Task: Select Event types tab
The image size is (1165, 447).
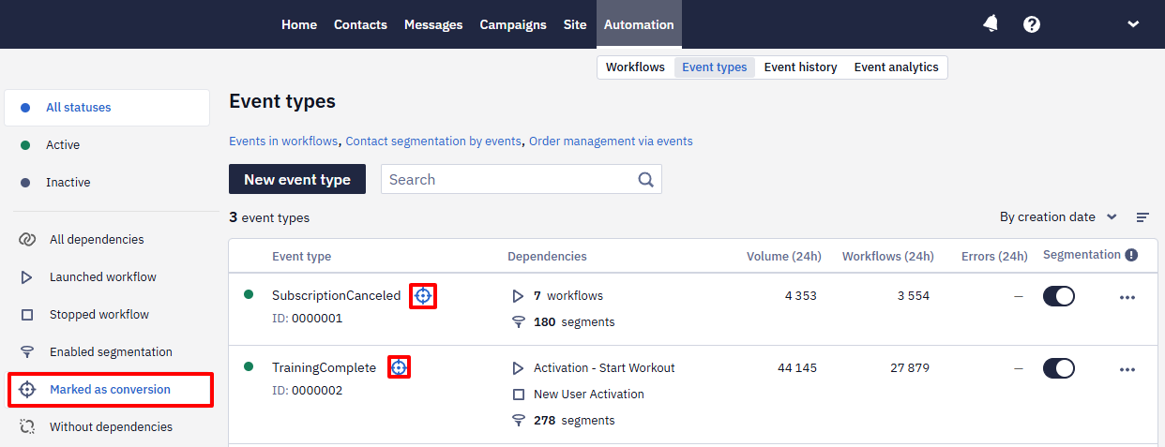Action: tap(715, 67)
